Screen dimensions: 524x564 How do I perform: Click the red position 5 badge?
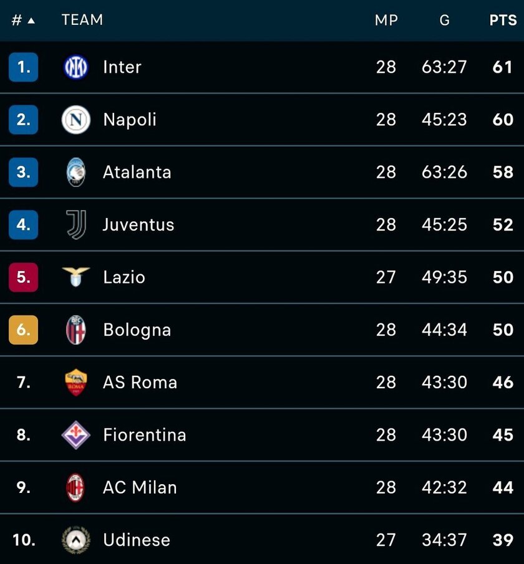pos(24,277)
